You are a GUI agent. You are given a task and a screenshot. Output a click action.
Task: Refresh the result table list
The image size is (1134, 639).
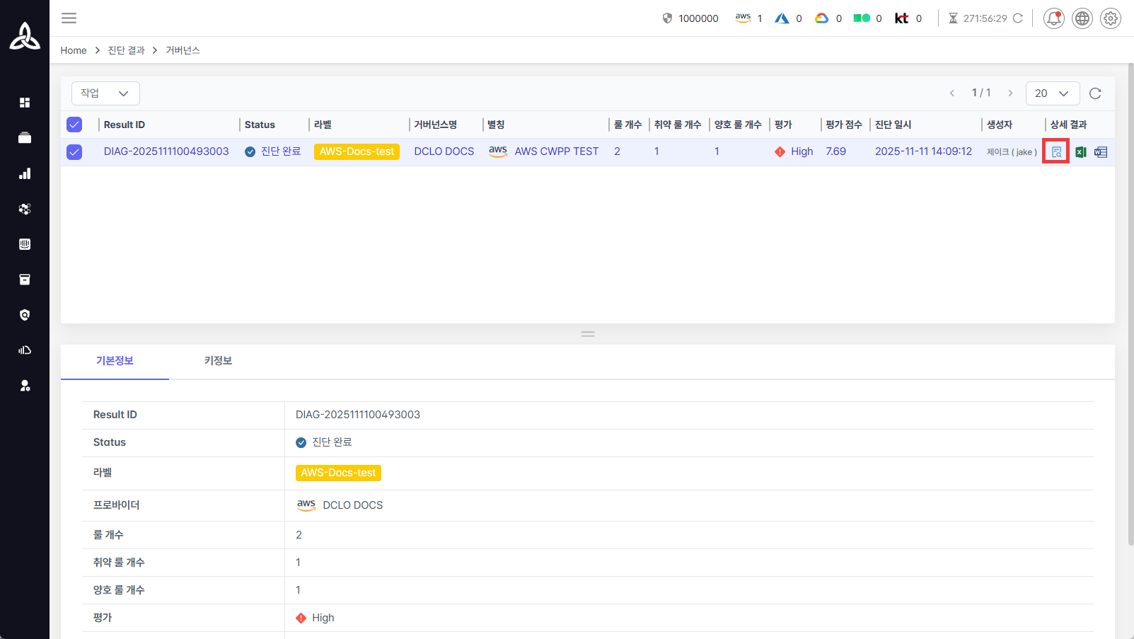(1095, 93)
